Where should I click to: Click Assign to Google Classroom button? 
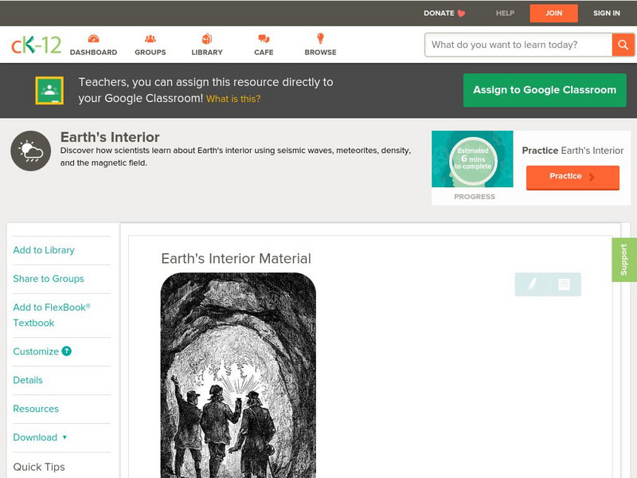pyautogui.click(x=545, y=90)
